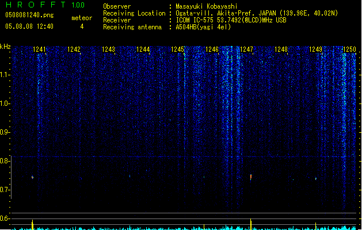Click the "Receiving antenna" label

(x=132, y=27)
